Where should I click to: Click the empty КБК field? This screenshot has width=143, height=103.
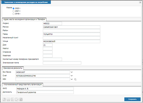pos(43,79)
